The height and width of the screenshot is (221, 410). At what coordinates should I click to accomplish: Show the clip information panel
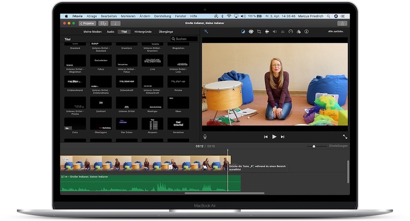307,31
